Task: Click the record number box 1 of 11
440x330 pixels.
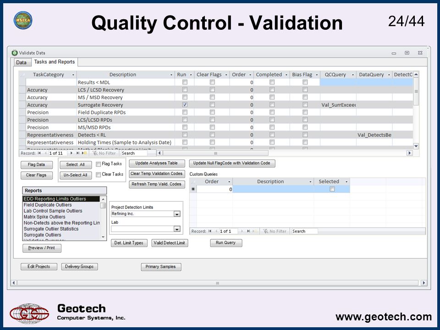Action: coord(58,153)
